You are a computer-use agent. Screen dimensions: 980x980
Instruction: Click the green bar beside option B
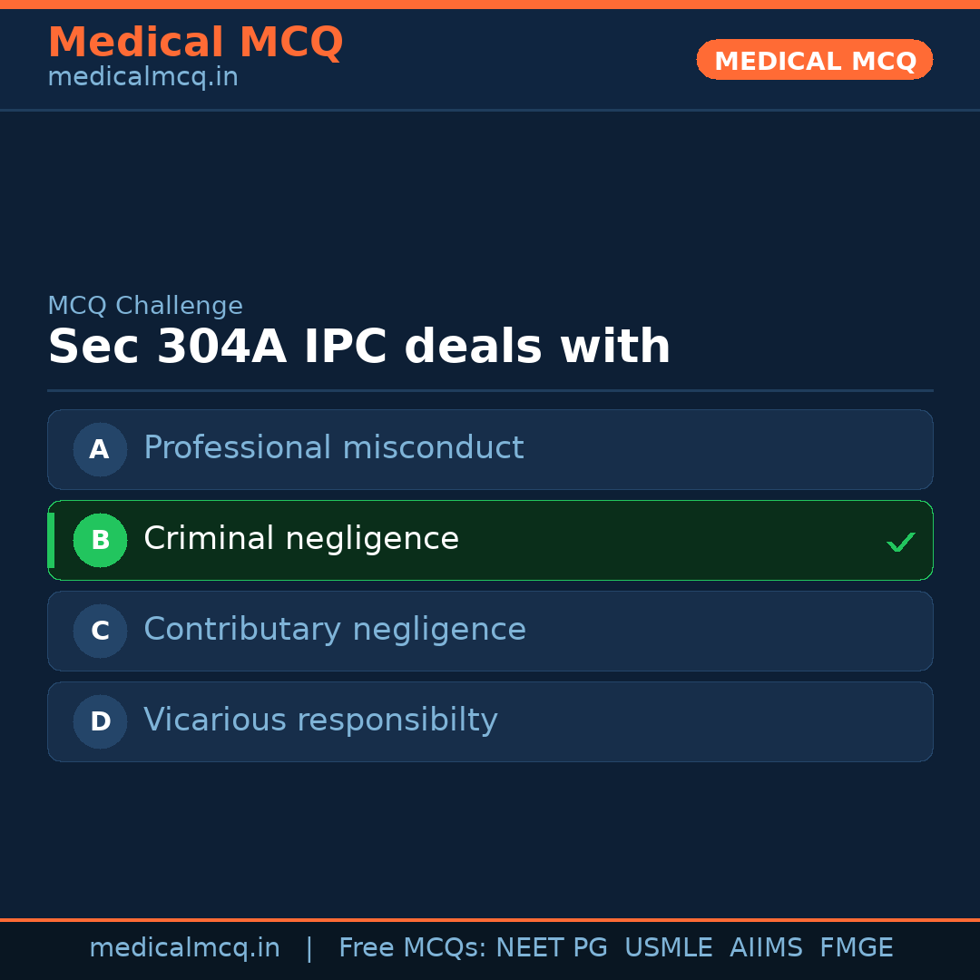click(51, 540)
